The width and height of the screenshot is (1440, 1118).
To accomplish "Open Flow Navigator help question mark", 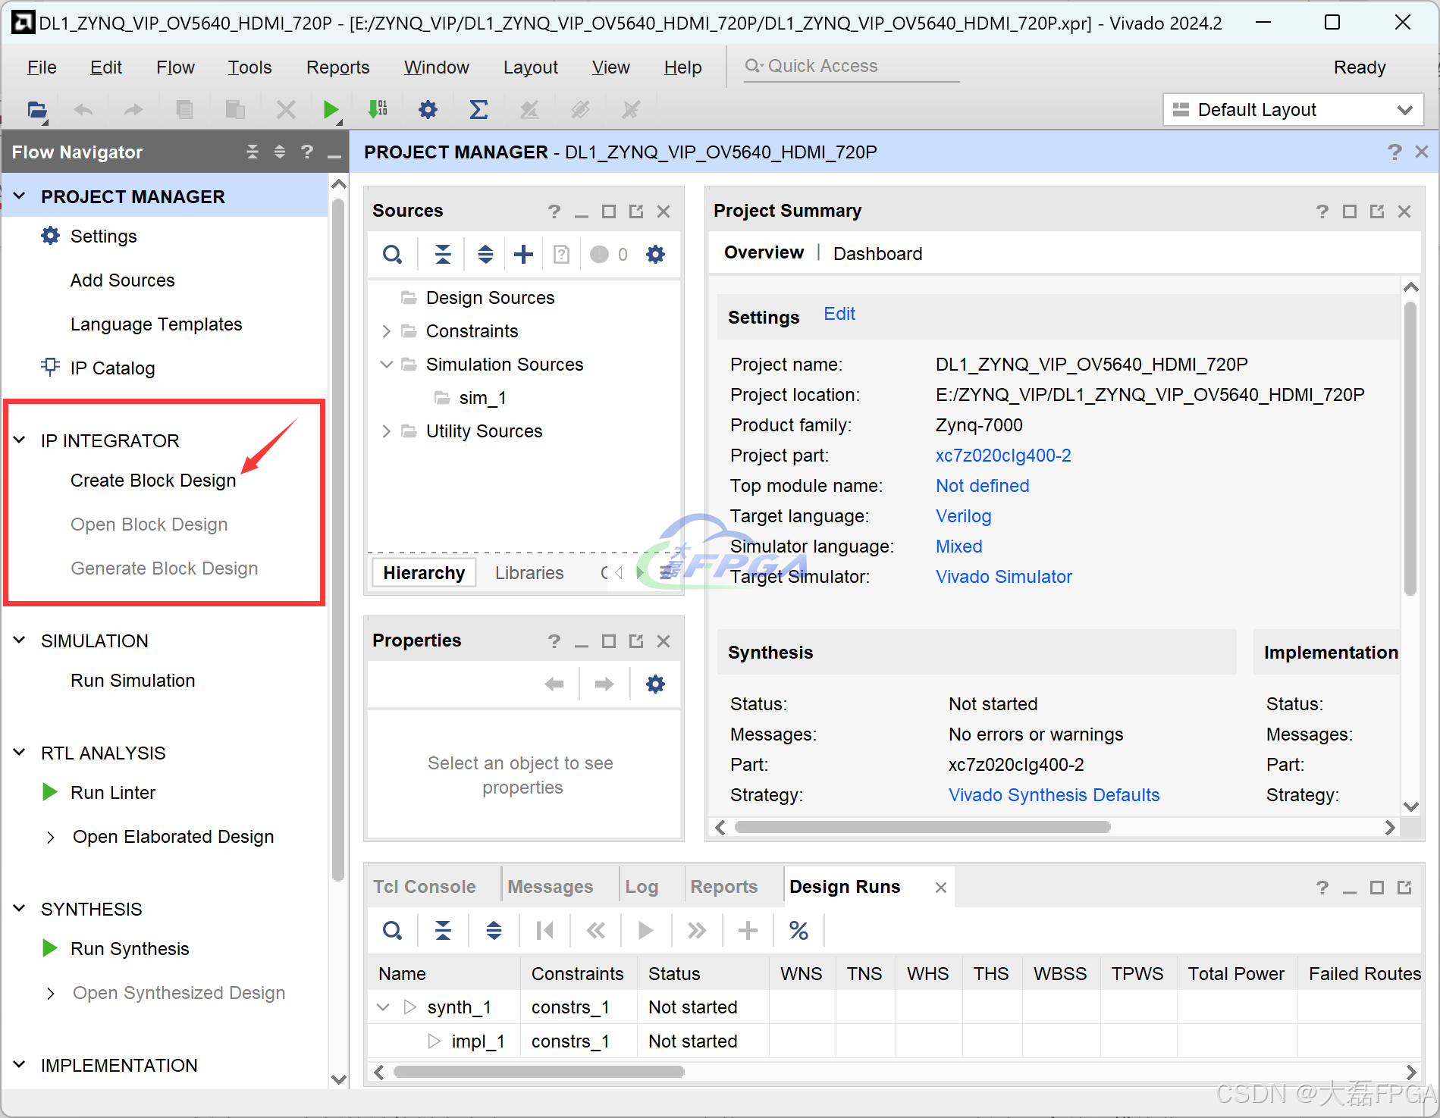I will coord(307,152).
